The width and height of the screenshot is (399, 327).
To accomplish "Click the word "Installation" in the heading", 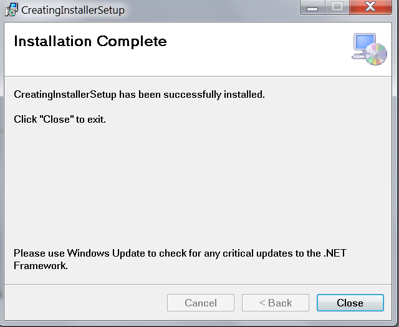I will click(x=53, y=42).
